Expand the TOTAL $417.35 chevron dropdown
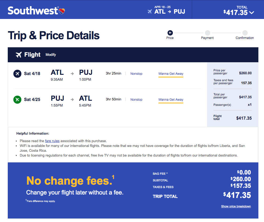The image size is (264, 222). pos(251,13)
